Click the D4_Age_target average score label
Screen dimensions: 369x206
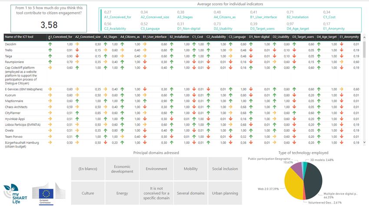(x=298, y=29)
